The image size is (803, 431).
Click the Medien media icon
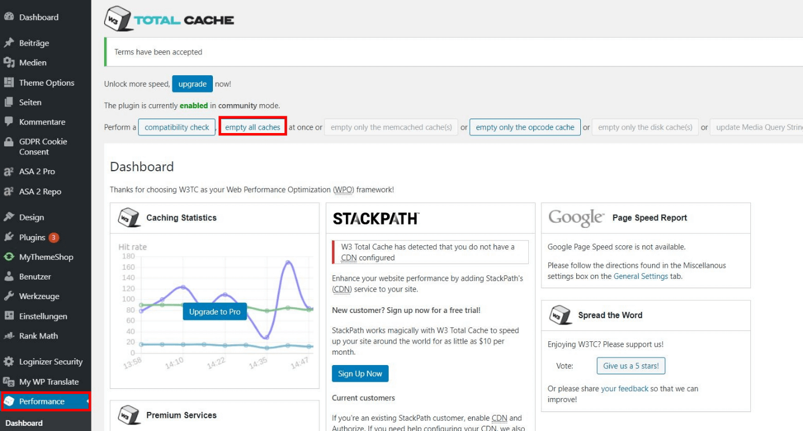(9, 62)
